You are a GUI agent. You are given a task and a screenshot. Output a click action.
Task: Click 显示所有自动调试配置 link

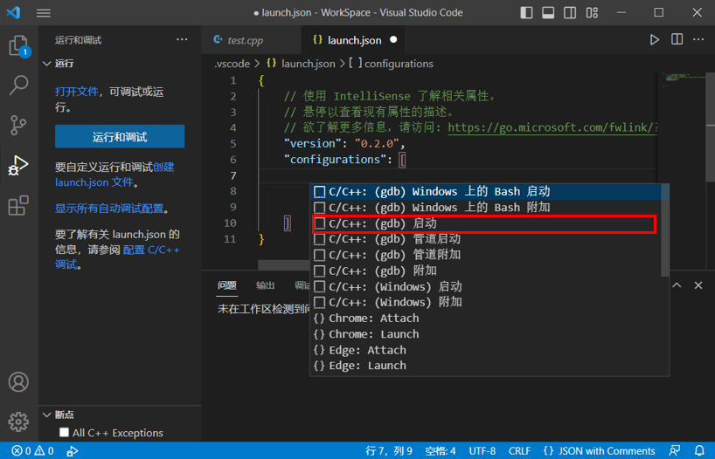[109, 209]
